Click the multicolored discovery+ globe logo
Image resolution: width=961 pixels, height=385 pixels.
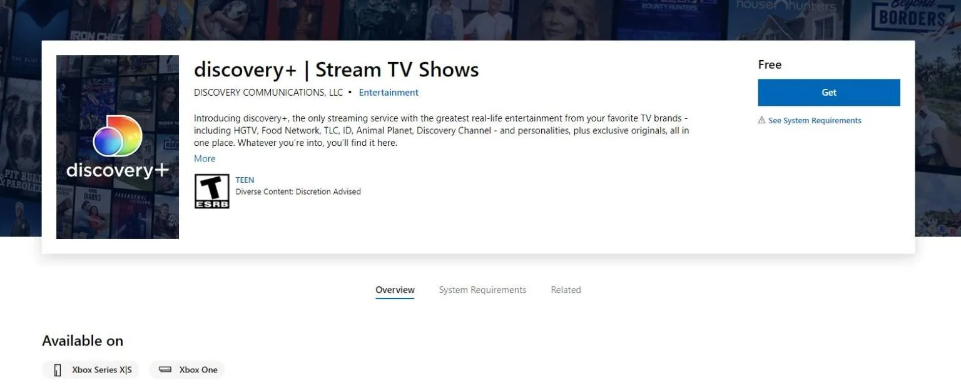[118, 136]
